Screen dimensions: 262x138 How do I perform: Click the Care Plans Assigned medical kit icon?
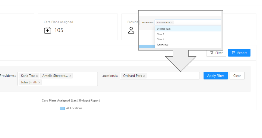pos(48,30)
